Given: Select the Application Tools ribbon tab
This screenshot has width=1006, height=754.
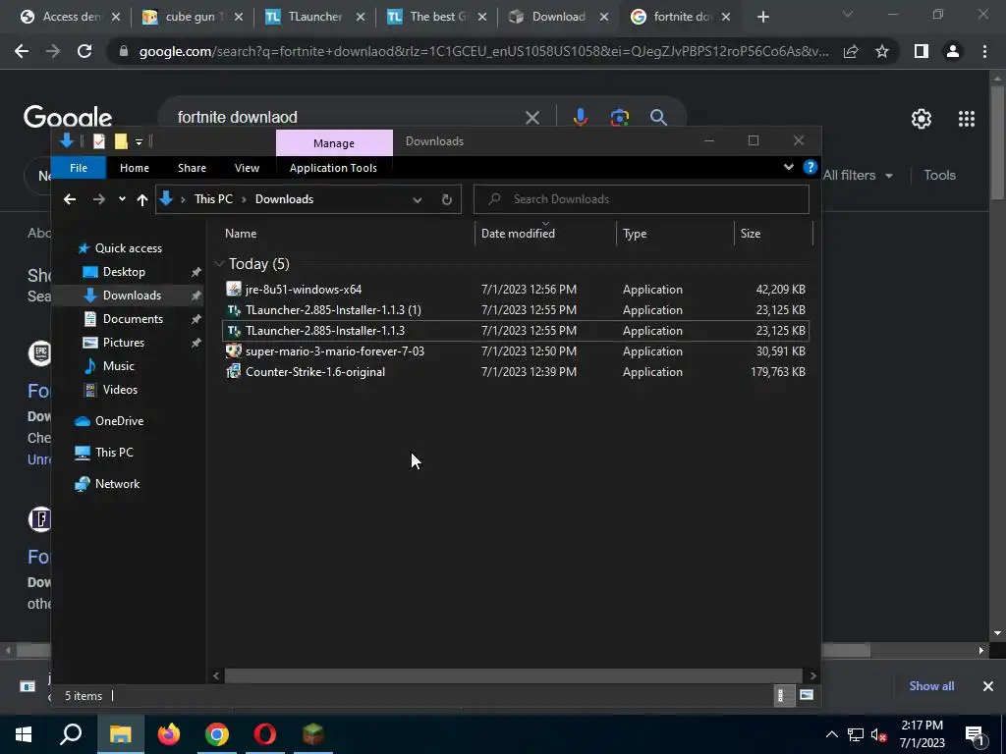Looking at the screenshot, I should pos(333,168).
